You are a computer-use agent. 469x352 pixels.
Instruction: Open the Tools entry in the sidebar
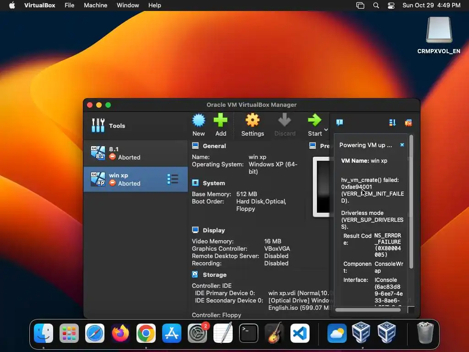[136, 126]
